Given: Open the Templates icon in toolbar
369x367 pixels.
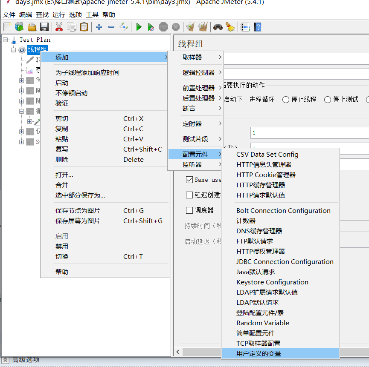Looking at the screenshot, I should 19,27.
